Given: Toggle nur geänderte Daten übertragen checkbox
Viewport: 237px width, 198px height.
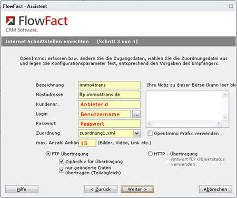Looking at the screenshot, I should [62, 170].
